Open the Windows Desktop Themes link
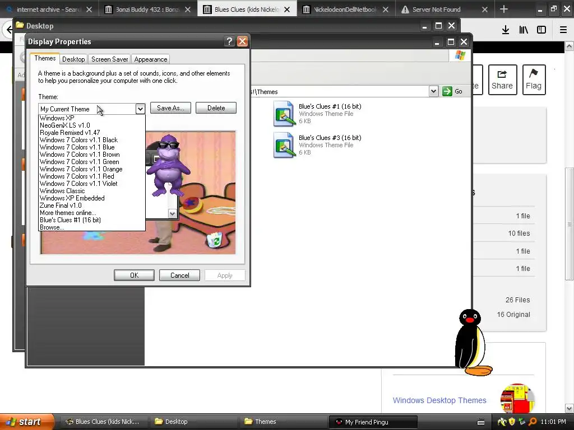This screenshot has height=430, width=574. coord(439,400)
